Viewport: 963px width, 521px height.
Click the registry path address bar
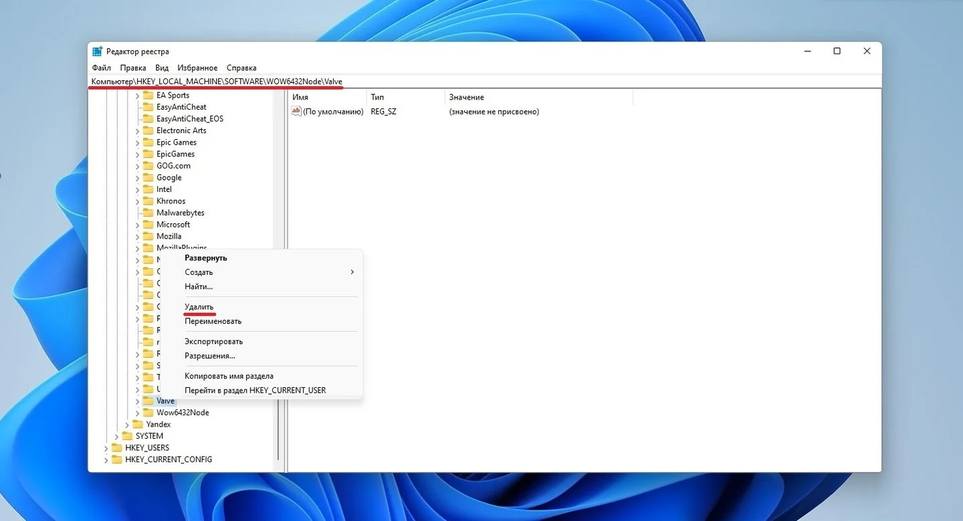[x=484, y=82]
